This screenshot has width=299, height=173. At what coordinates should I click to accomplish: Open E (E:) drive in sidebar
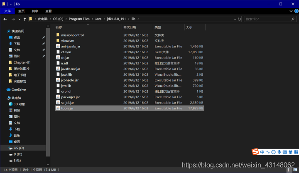[17, 161]
